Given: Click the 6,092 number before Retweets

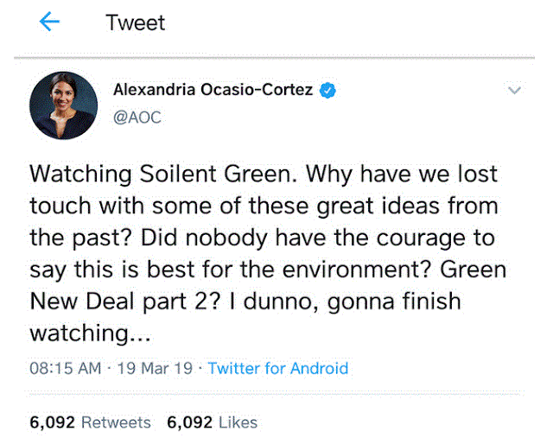Looking at the screenshot, I should pyautogui.click(x=52, y=422).
